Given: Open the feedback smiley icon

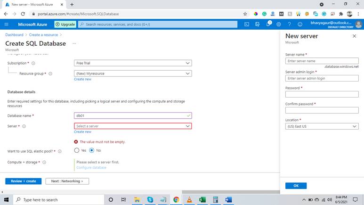Looking at the screenshot, I should tap(300, 24).
